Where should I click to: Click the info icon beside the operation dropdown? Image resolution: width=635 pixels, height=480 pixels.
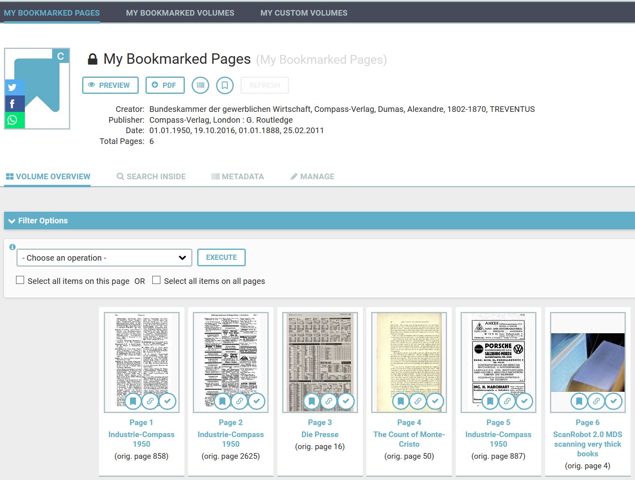point(12,247)
